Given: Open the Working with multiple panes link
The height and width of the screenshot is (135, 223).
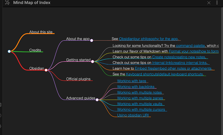Looking at the screenshot, I should pyautogui.click(x=140, y=98).
